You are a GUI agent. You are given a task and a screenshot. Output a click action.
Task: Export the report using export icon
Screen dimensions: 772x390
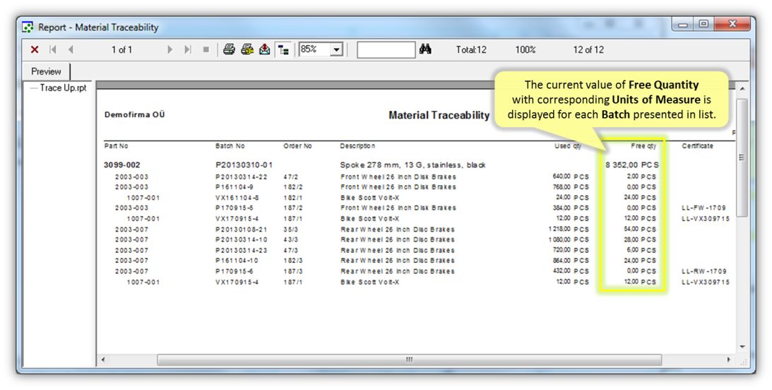(x=264, y=49)
